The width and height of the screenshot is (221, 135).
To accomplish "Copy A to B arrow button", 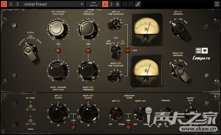I will (x=111, y=4).
